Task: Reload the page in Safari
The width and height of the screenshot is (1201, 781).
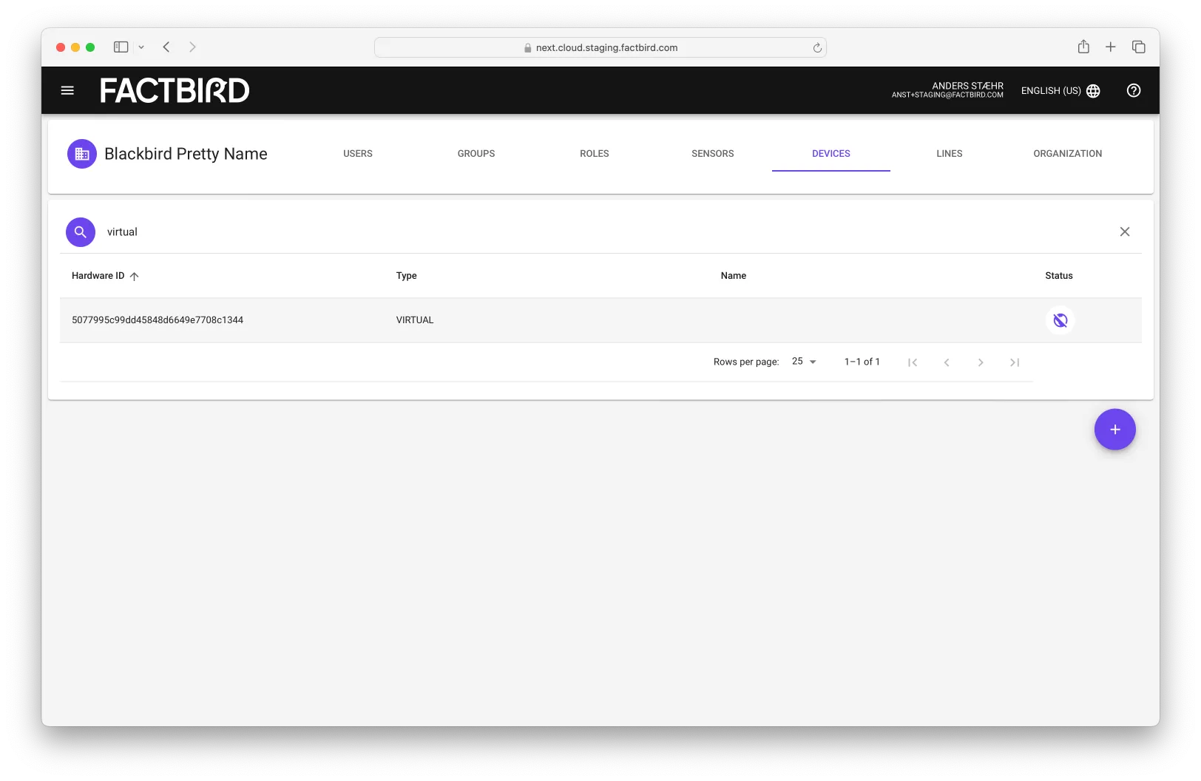Action: click(817, 47)
